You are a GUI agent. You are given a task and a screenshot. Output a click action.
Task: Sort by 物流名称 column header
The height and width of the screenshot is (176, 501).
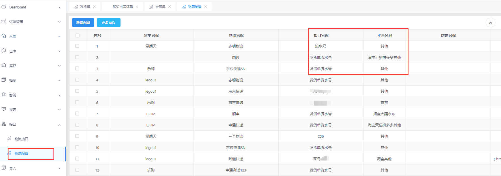tap(236, 35)
